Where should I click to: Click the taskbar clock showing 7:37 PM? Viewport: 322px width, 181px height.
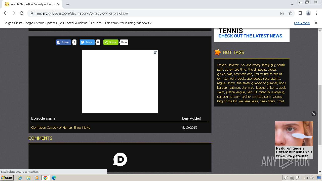[x=309, y=178]
